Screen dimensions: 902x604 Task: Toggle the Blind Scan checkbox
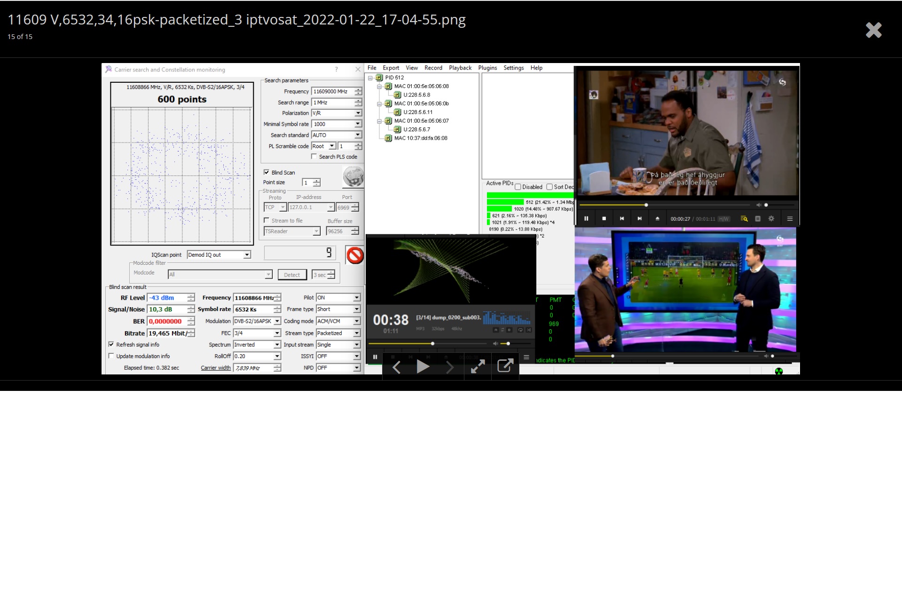267,172
